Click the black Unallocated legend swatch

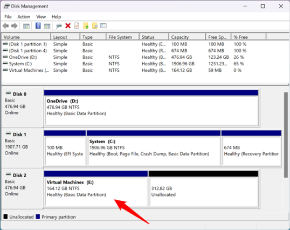coord(5,217)
